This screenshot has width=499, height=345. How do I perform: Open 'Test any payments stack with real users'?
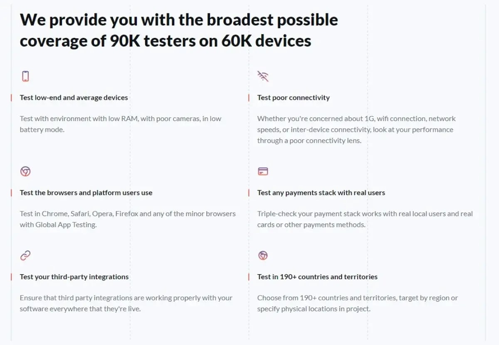321,193
